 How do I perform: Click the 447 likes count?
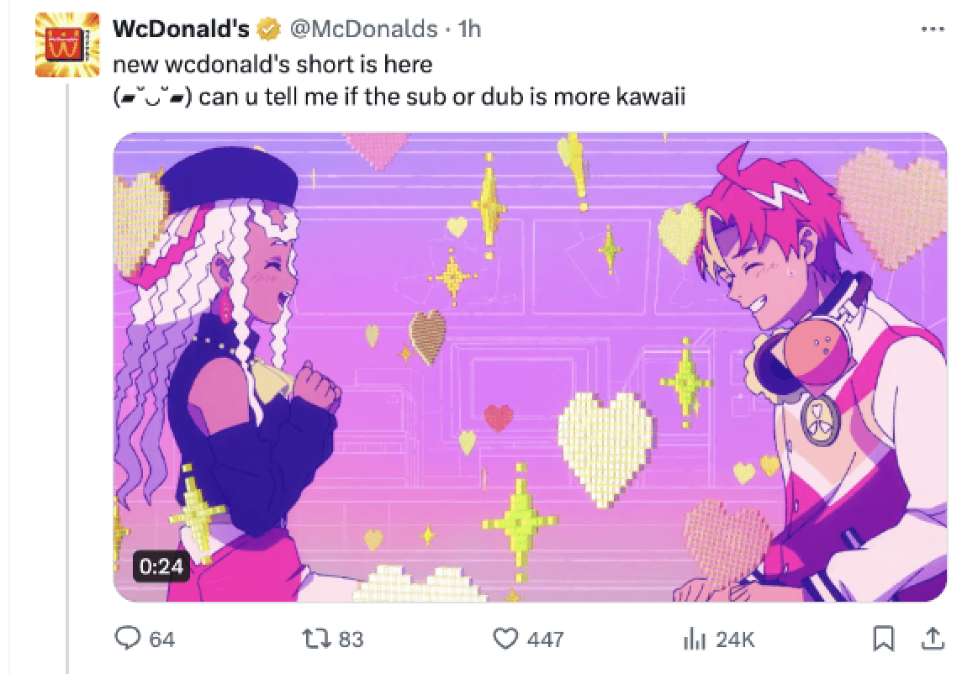point(545,640)
